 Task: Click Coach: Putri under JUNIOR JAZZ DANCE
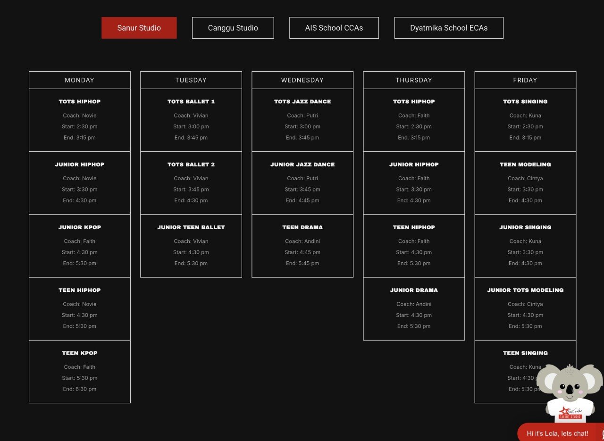(302, 178)
